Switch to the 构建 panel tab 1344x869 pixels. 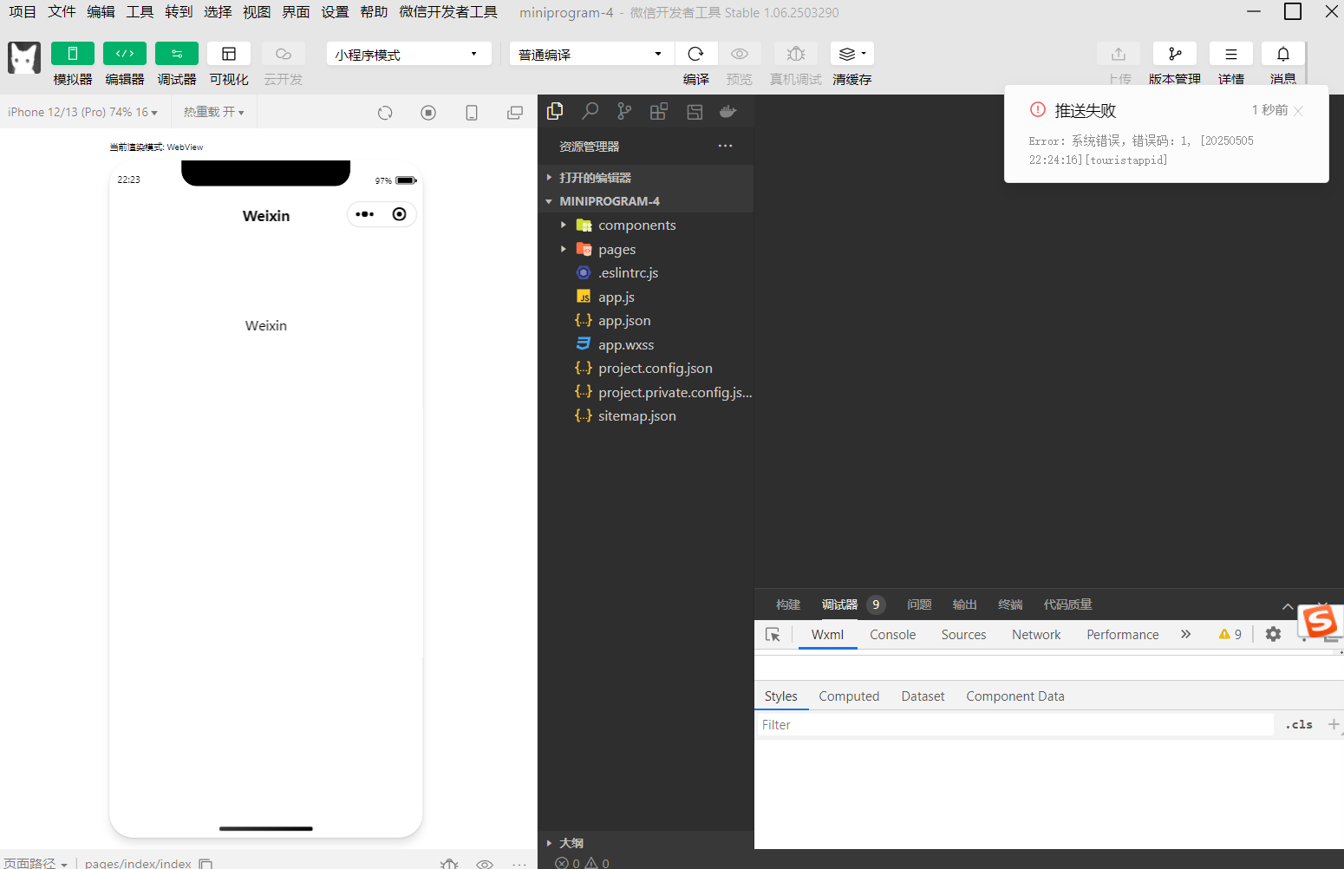788,604
